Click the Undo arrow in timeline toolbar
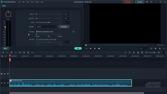The width and height of the screenshot is (167, 94). [3, 52]
